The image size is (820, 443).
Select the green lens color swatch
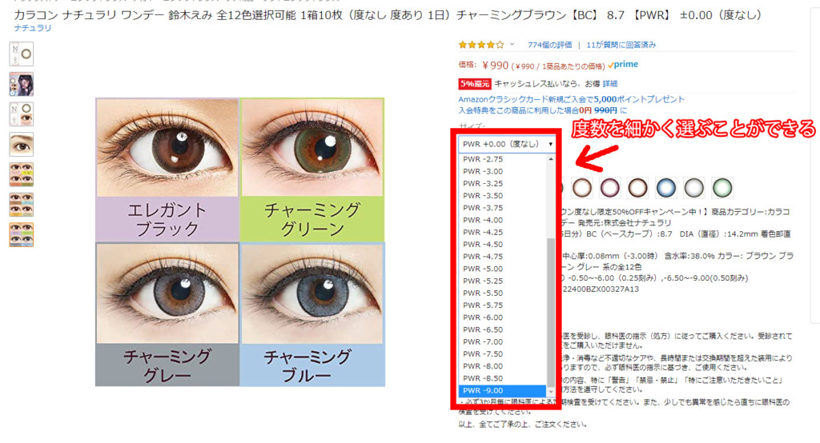pyautogui.click(x=722, y=188)
